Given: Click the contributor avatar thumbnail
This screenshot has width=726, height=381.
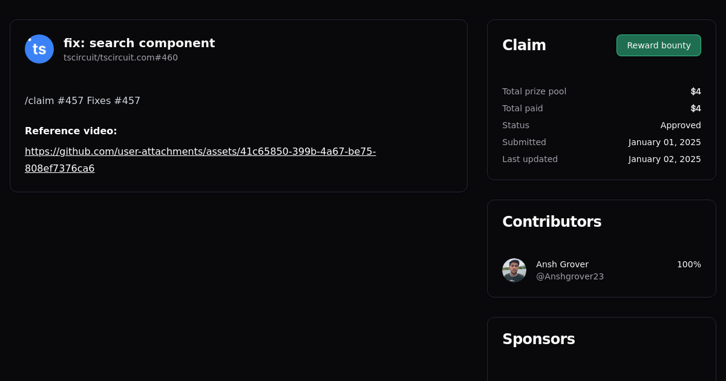Looking at the screenshot, I should pos(514,270).
